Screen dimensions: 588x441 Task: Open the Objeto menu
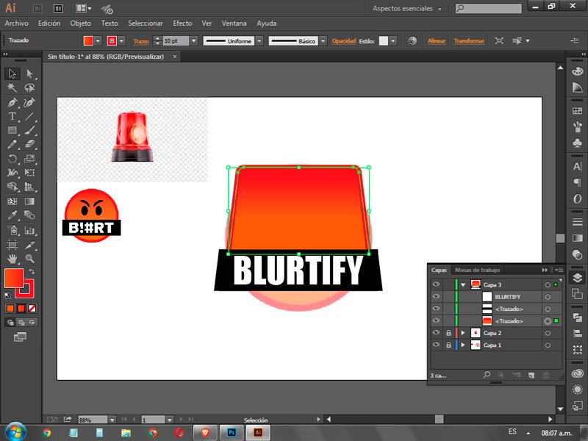(x=81, y=24)
